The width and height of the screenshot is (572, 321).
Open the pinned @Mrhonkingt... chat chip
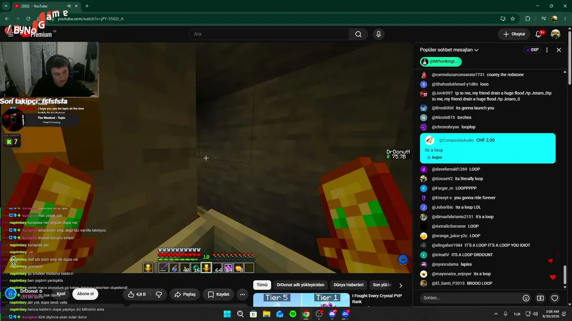pos(441,62)
